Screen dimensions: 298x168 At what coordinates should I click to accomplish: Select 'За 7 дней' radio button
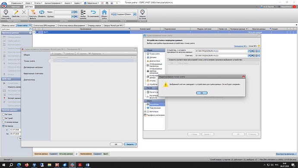pyautogui.click(x=3, y=118)
